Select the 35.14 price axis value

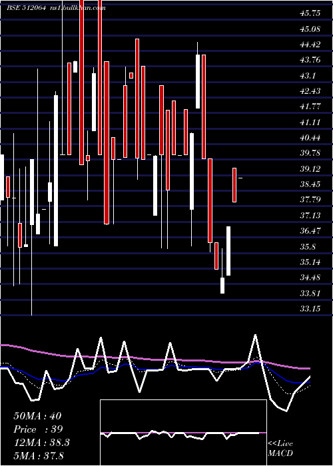click(310, 262)
